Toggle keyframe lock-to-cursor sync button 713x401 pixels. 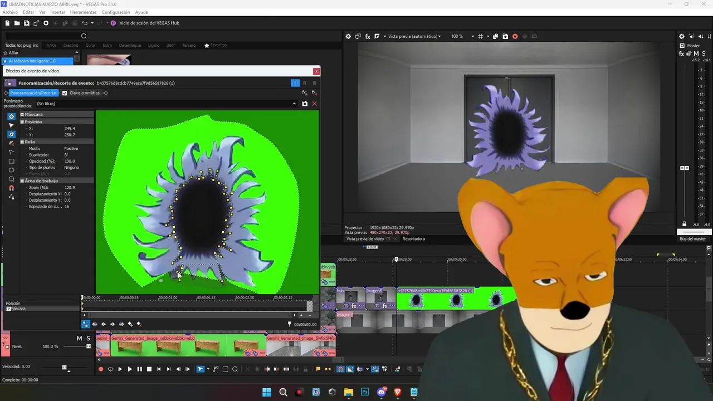click(x=86, y=324)
